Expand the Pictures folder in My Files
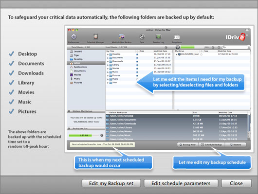The width and height of the screenshot is (258, 194). coord(108,76)
